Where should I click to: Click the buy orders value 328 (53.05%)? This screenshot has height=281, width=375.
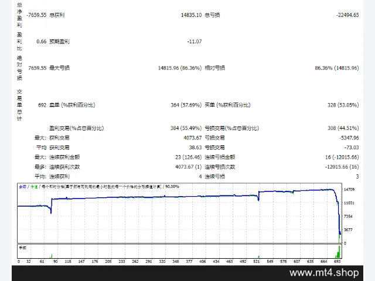343,105
